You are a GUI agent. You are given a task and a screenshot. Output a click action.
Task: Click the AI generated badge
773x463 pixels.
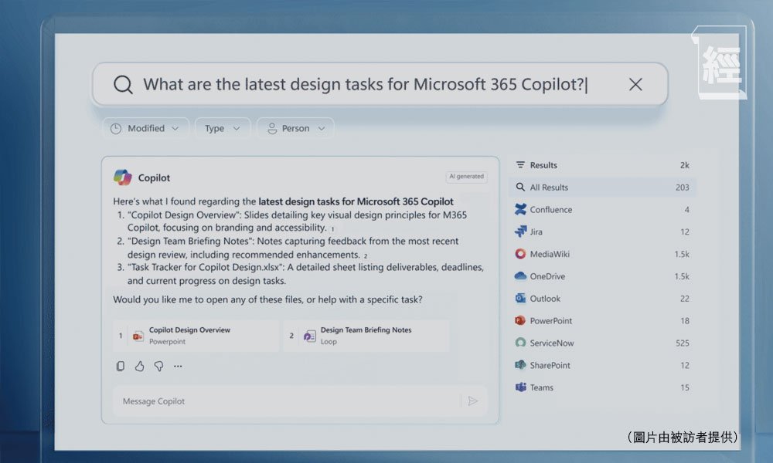tap(466, 177)
